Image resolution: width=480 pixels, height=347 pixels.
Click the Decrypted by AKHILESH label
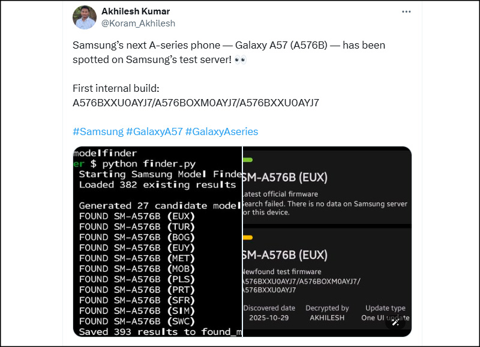pos(328,312)
